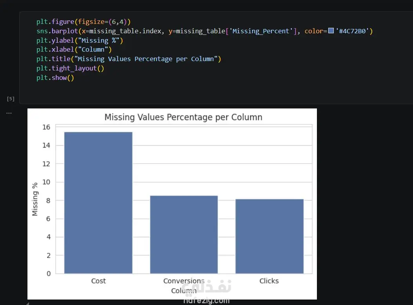Click the plt.title code line
This screenshot has height=305, width=413.
129,59
